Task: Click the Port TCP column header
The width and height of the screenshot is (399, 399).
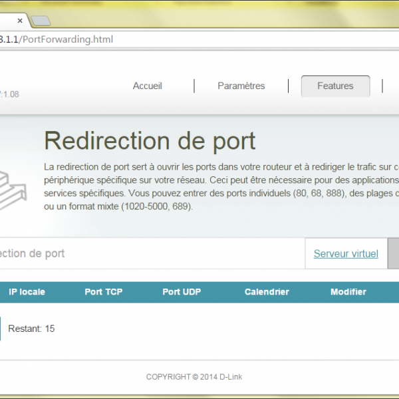Action: pos(104,292)
